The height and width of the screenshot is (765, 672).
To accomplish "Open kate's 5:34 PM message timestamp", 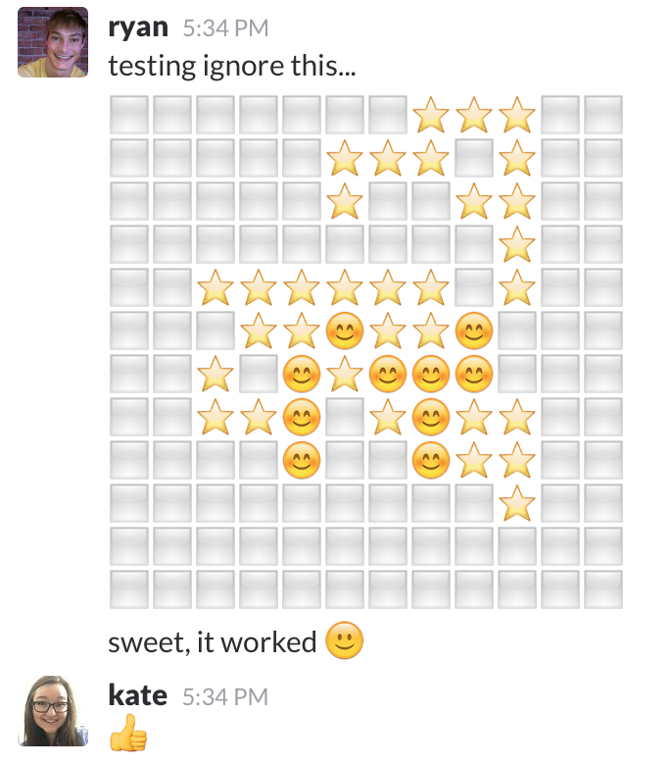I will 225,696.
